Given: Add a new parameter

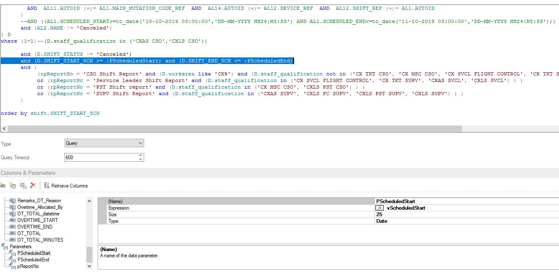Looking at the screenshot, I should pos(23,185).
